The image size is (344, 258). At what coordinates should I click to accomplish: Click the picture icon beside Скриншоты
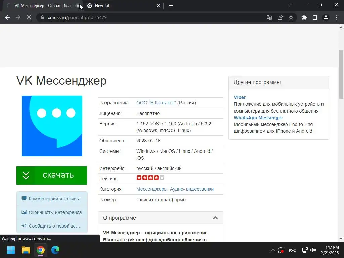point(24,212)
